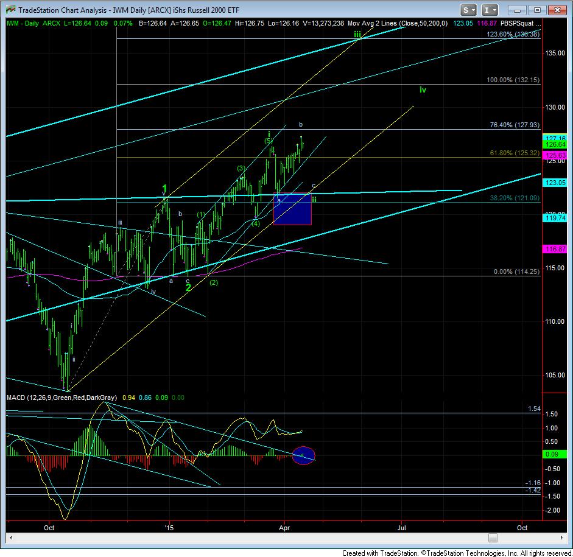The height and width of the screenshot is (557, 573).
Task: Select the '61.80% (125.32)' Fibonacci label
Action: (x=515, y=153)
